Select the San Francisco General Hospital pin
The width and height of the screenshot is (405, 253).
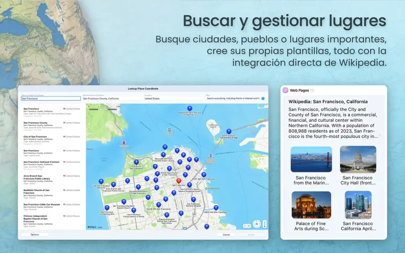point(194,200)
